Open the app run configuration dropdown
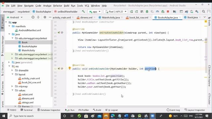 (95, 12)
